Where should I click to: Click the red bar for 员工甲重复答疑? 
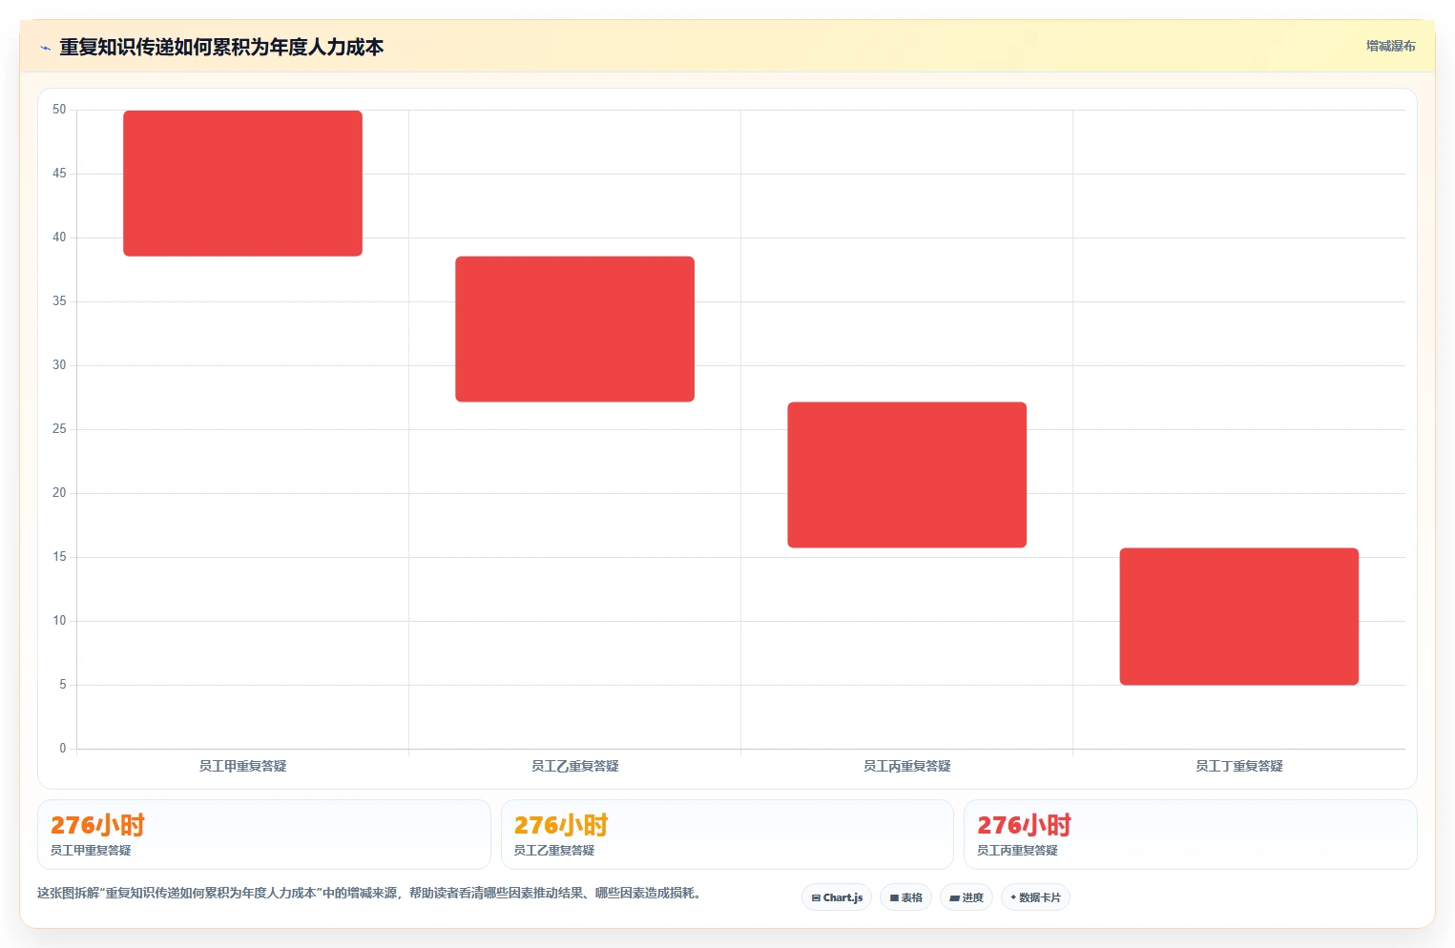(x=242, y=183)
